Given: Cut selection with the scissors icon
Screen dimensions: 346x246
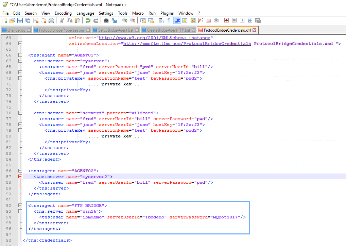Looking at the screenshot, I should pos(62,20).
